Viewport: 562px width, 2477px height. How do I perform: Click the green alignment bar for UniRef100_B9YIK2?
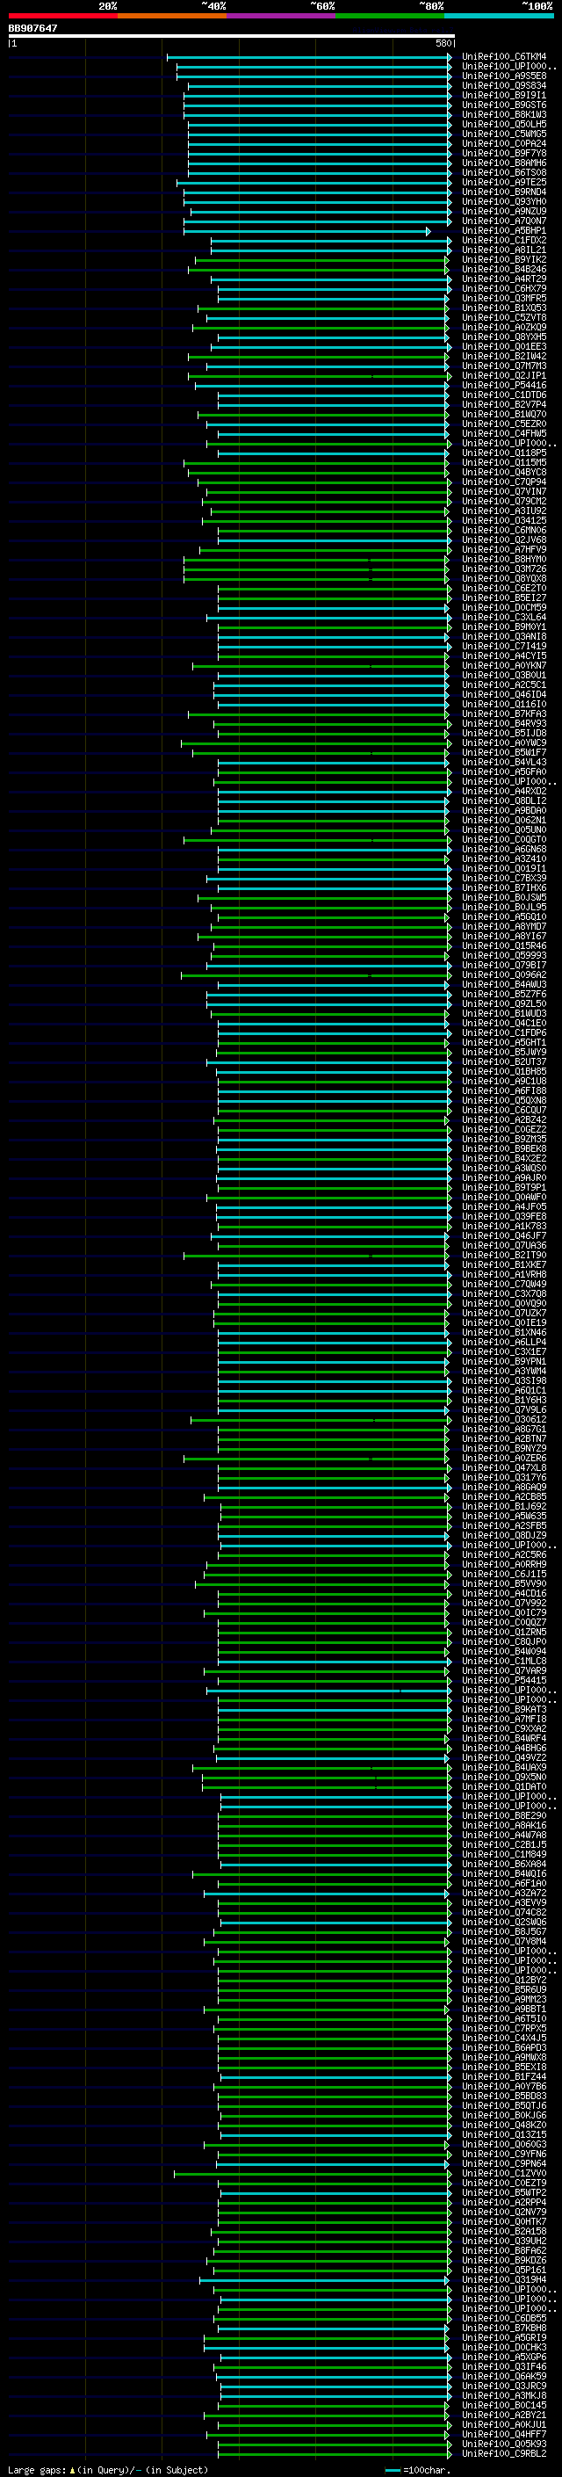(x=323, y=259)
